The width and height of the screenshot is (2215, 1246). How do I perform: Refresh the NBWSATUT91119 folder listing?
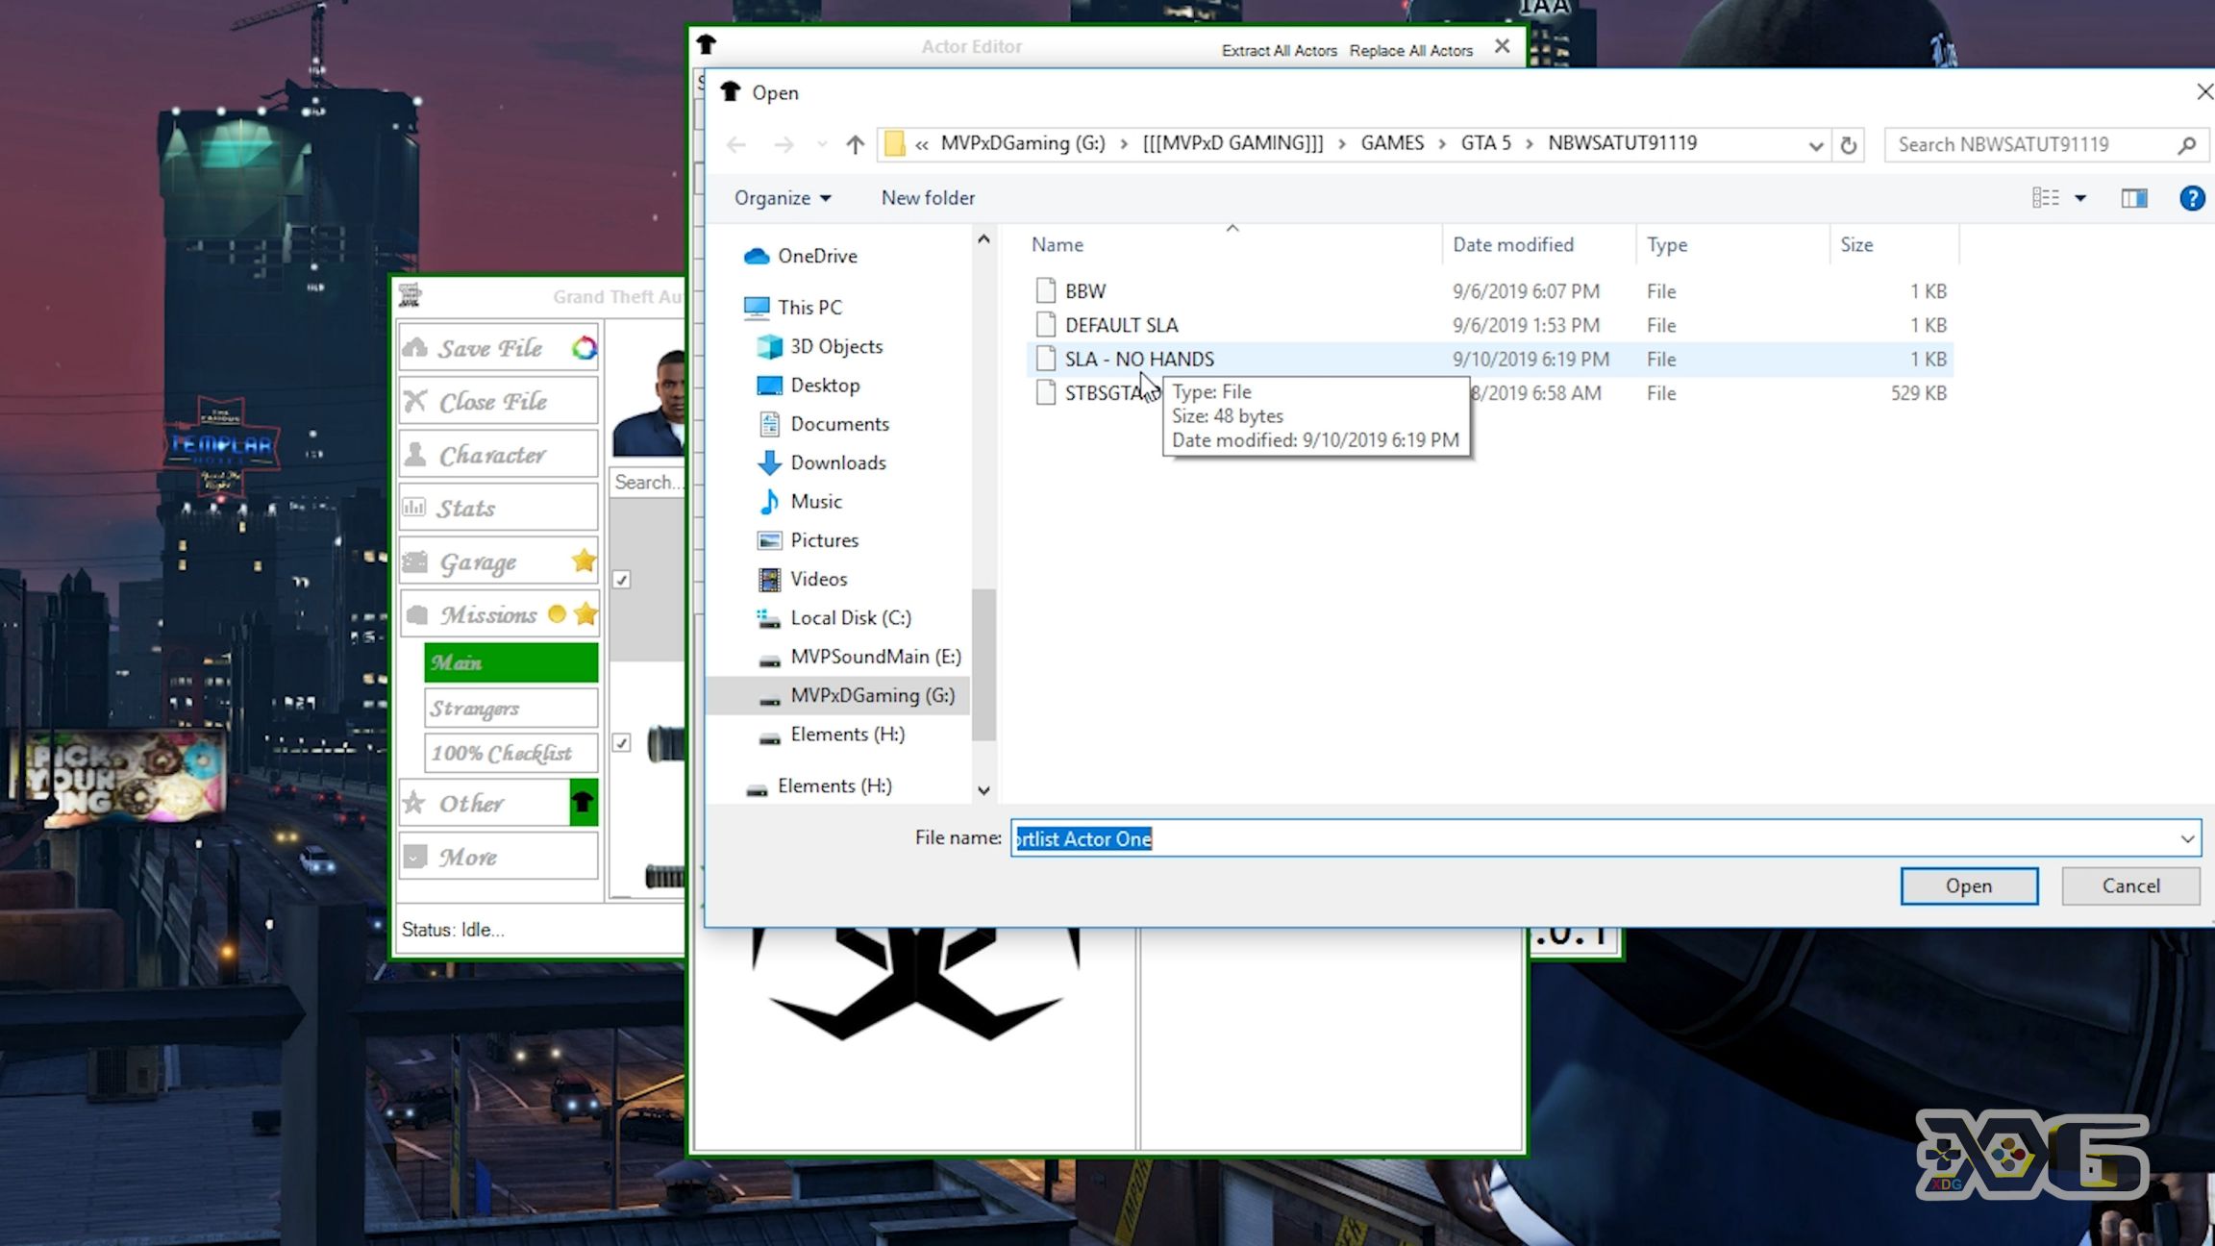1848,145
